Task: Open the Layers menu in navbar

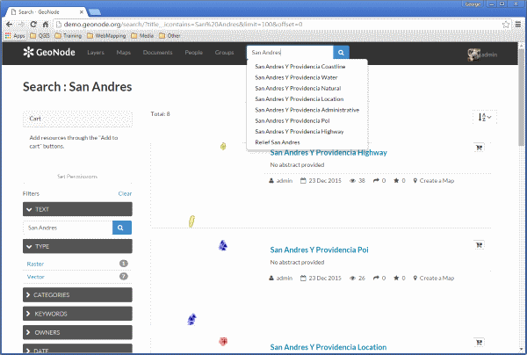Action: point(96,53)
